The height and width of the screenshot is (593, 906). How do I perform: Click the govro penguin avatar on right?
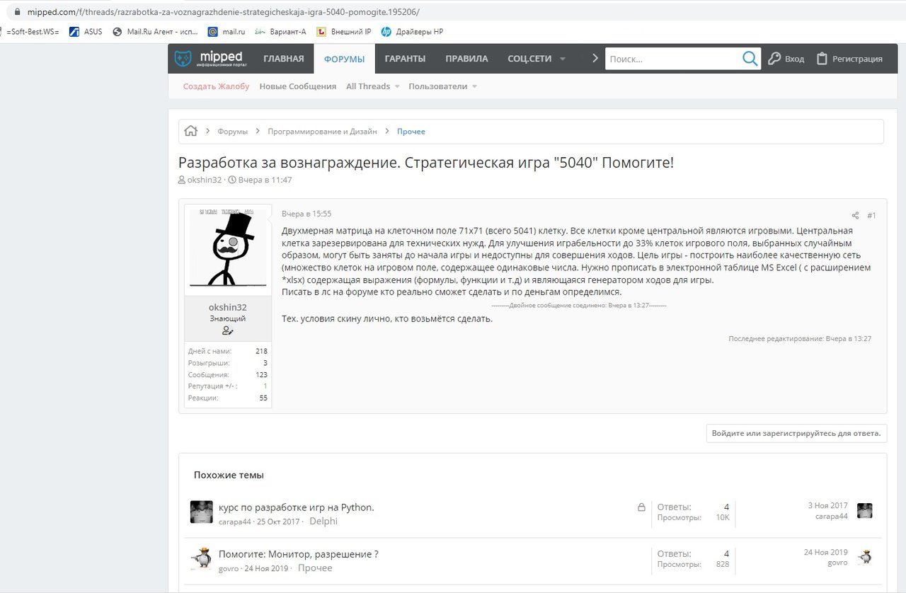point(864,557)
